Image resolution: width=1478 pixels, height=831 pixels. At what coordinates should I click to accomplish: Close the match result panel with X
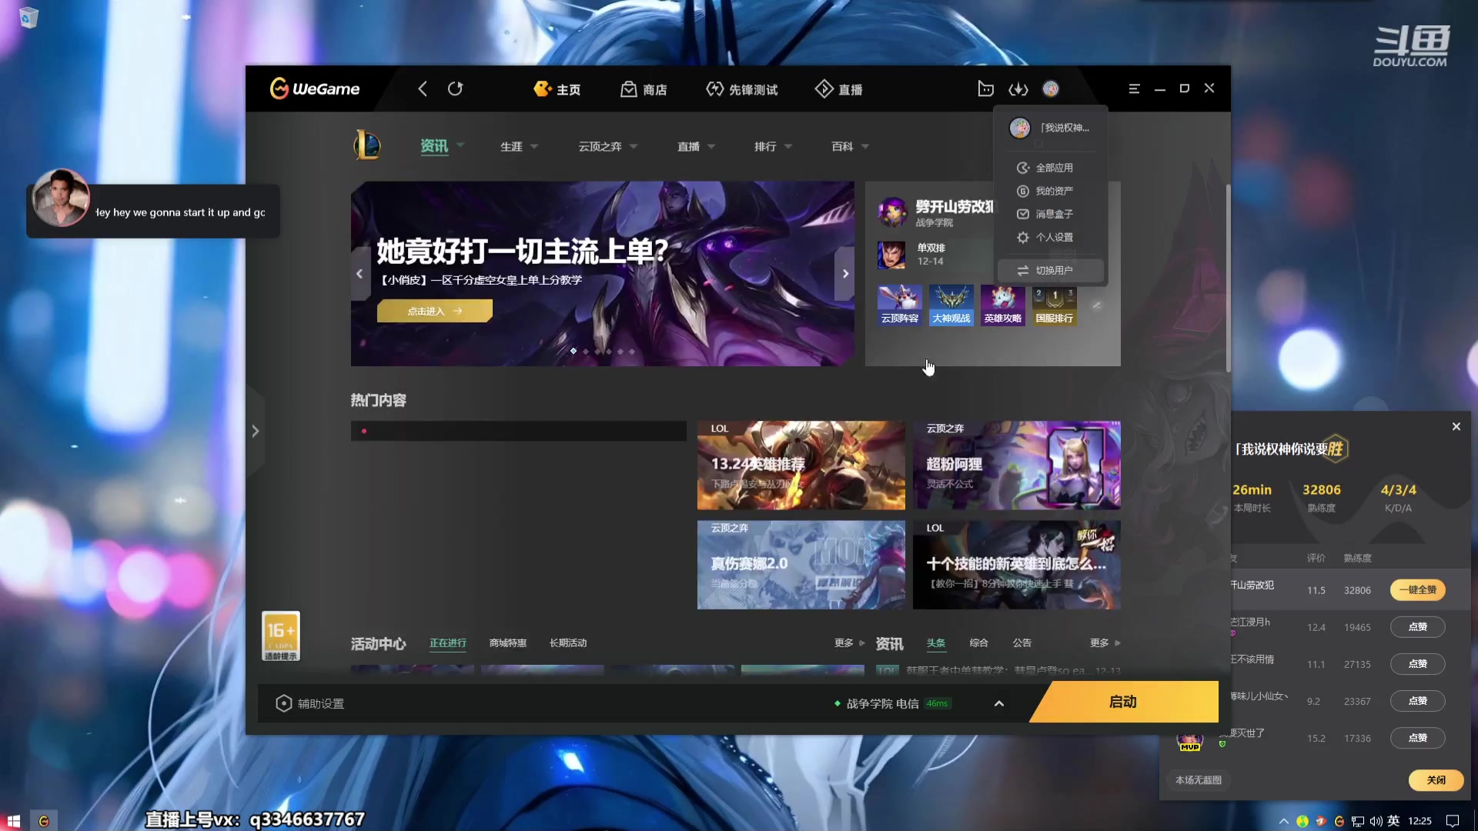click(1456, 426)
